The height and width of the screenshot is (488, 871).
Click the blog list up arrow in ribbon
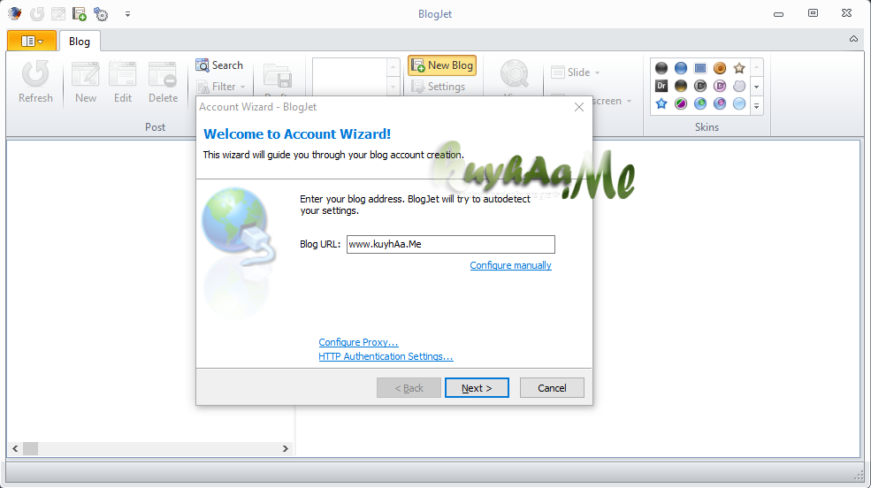click(393, 67)
